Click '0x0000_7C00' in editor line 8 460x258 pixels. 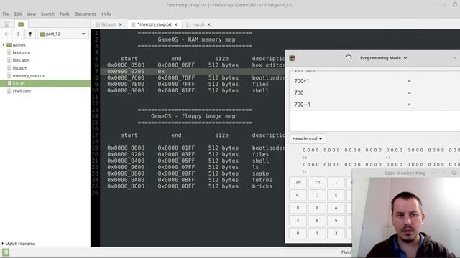pyautogui.click(x=126, y=78)
